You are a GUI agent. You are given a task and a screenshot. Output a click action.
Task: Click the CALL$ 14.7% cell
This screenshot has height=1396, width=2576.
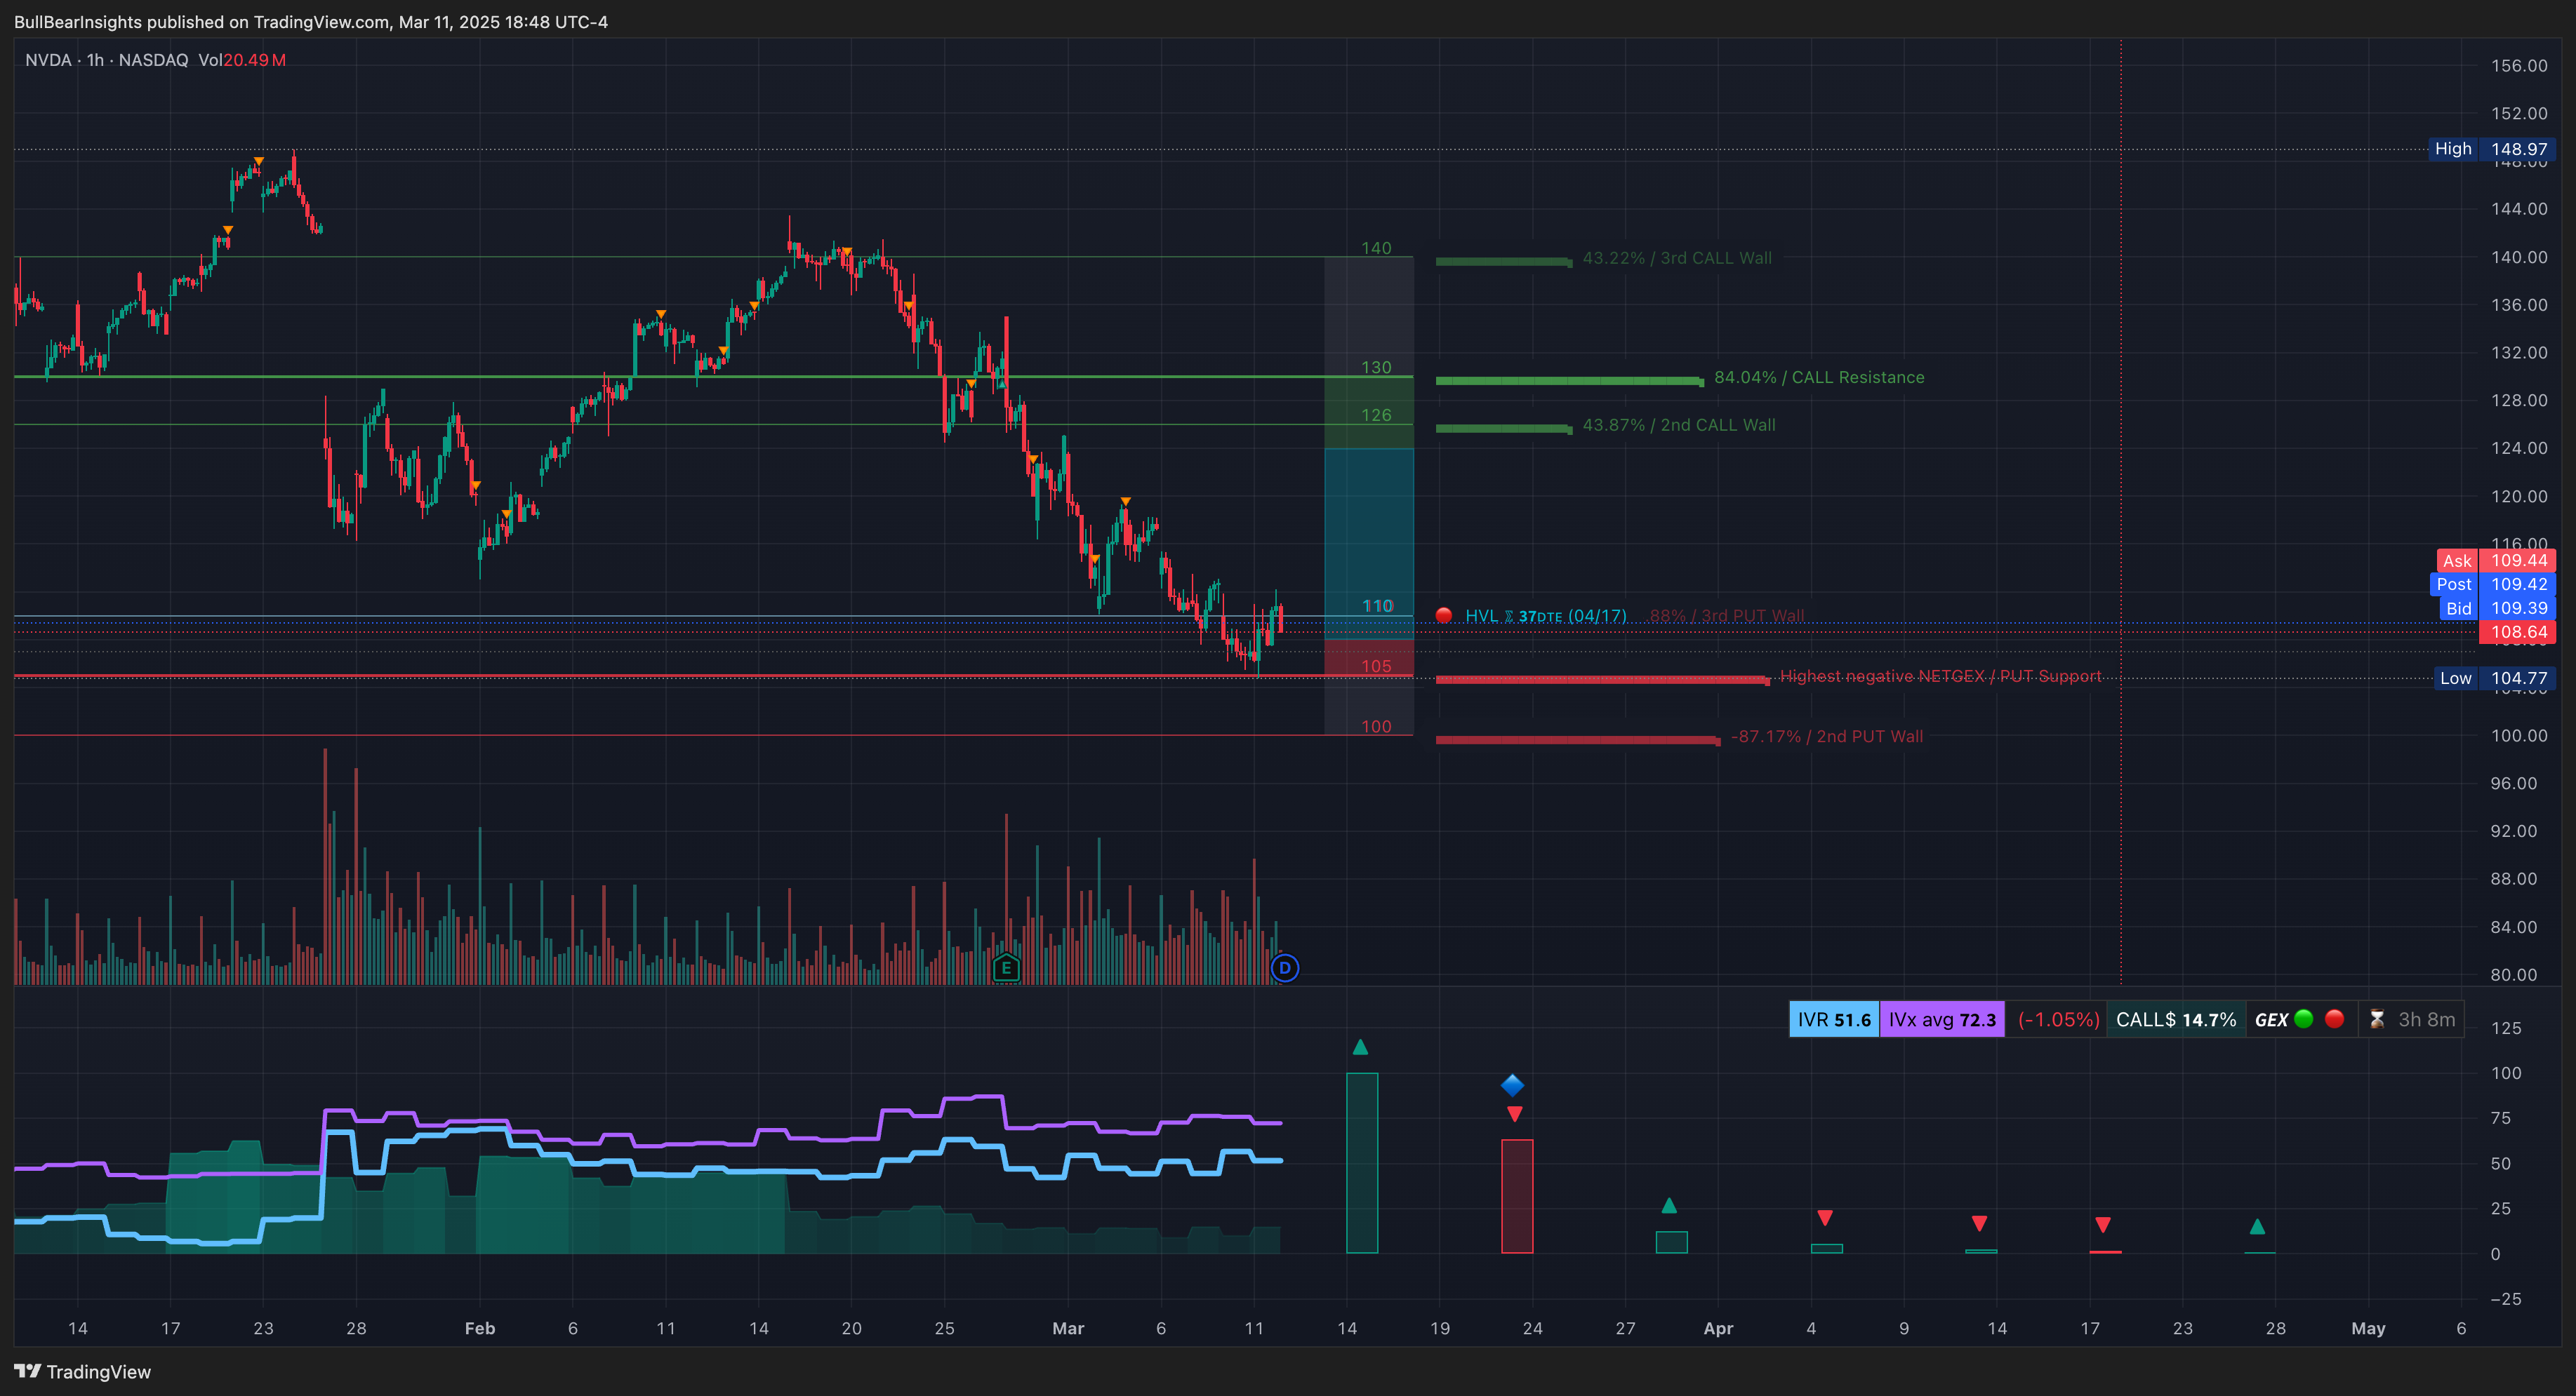click(2176, 1019)
